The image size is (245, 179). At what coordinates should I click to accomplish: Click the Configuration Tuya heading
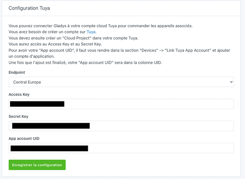click(29, 8)
